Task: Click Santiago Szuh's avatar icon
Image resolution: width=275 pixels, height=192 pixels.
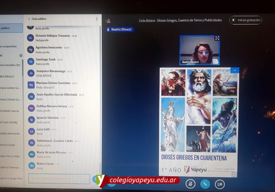Action: (31, 61)
